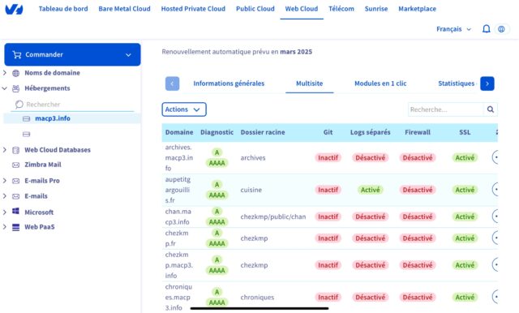Click Firewall Désactivé badge in chan.macp3.info row
519x313 pixels.
point(418,217)
